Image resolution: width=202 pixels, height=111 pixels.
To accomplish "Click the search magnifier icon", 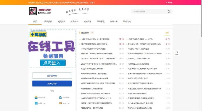I will pos(169,11).
